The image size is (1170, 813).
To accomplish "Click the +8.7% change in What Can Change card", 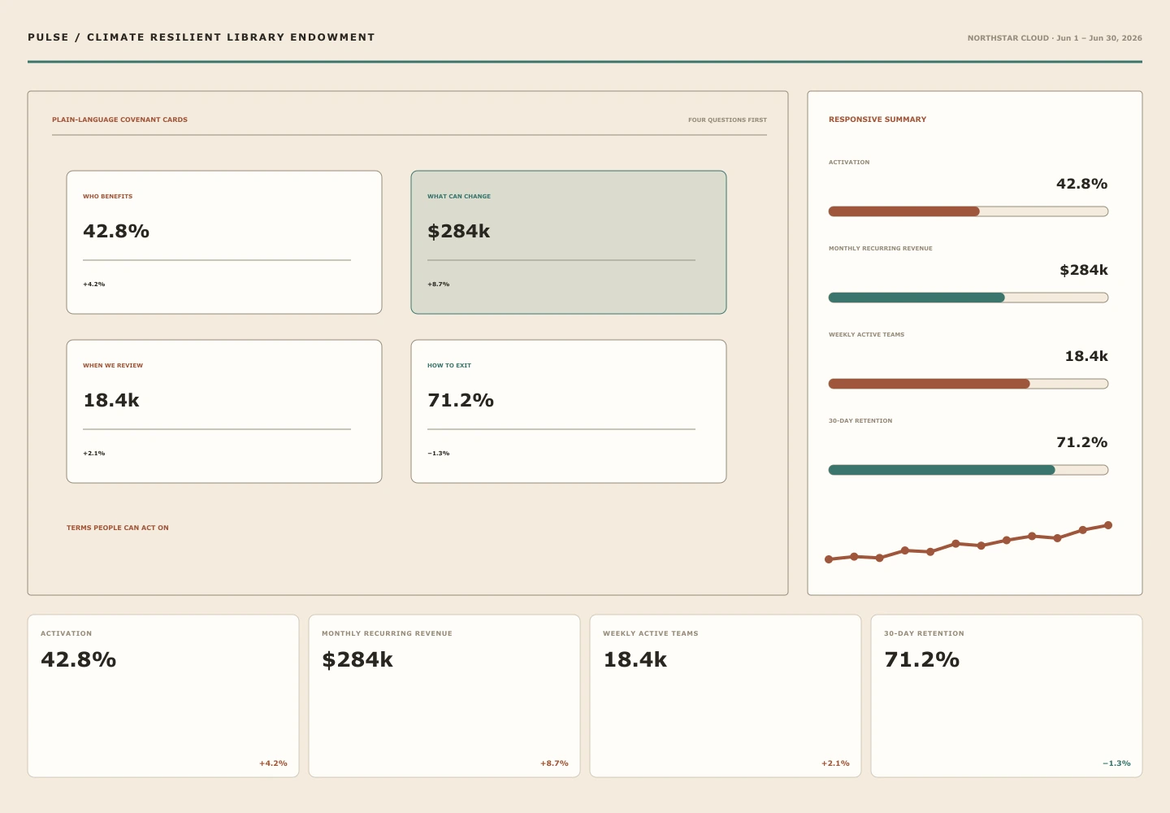I will pos(438,285).
